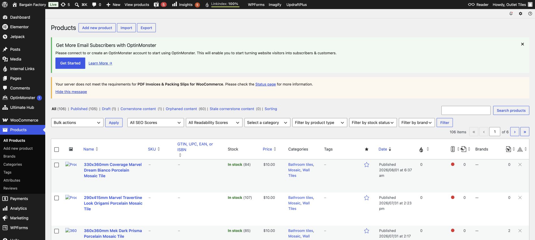Screen dimensions: 535x240
Task: Click the Add new product button
Action: tap(97, 28)
